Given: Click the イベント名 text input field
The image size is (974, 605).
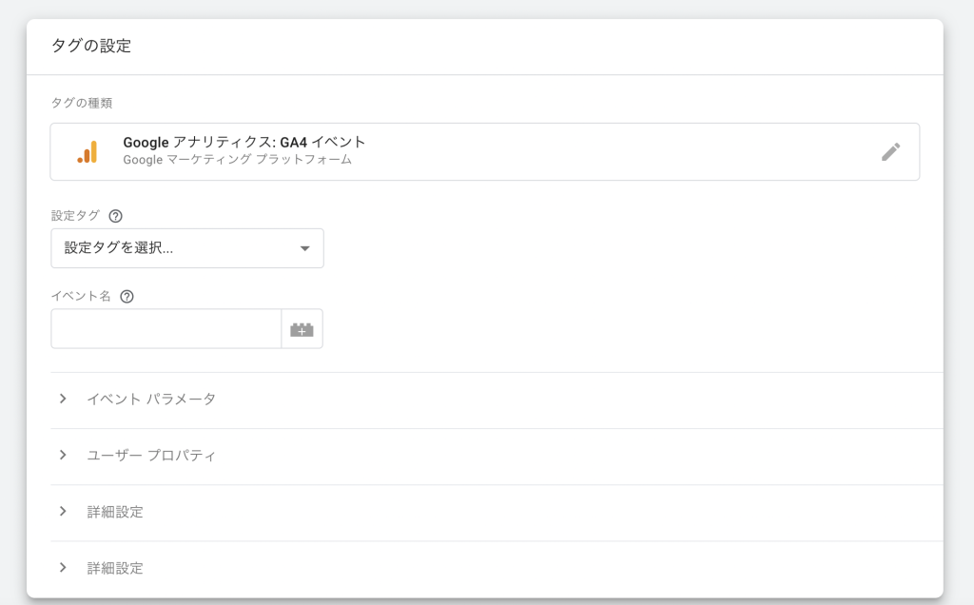Looking at the screenshot, I should pos(166,329).
